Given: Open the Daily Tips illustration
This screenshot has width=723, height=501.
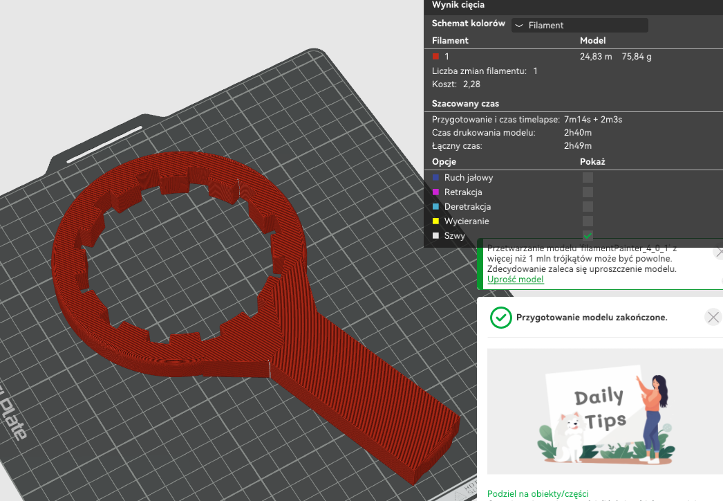Looking at the screenshot, I should point(605,411).
